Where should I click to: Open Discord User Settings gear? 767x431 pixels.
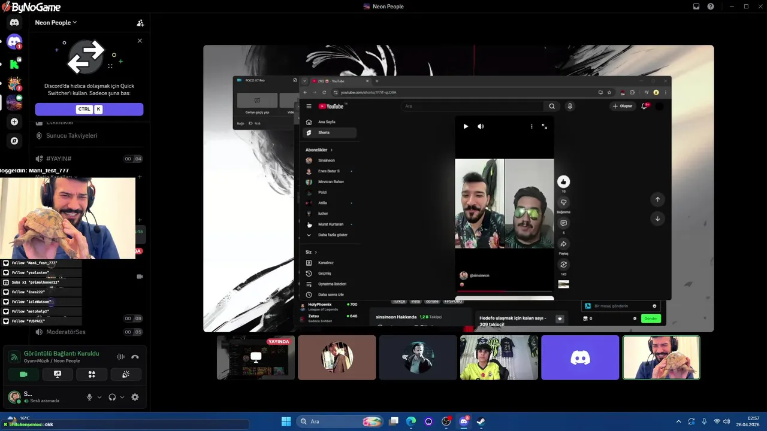[135, 397]
